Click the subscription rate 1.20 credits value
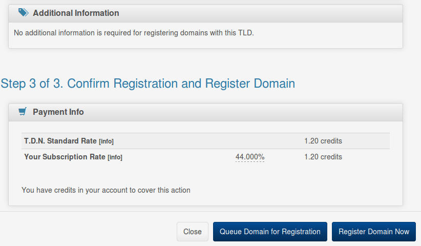 coord(323,157)
